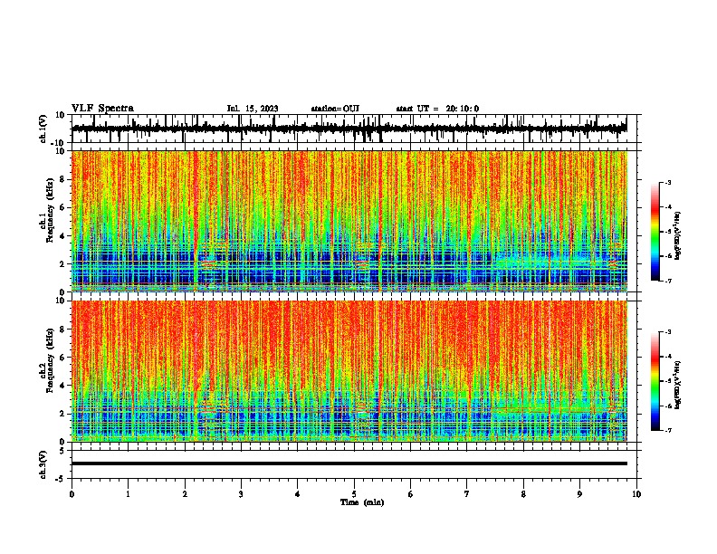Click inside the ch.1 spectrogram panel
This screenshot has width=717, height=554.
[x=349, y=221]
